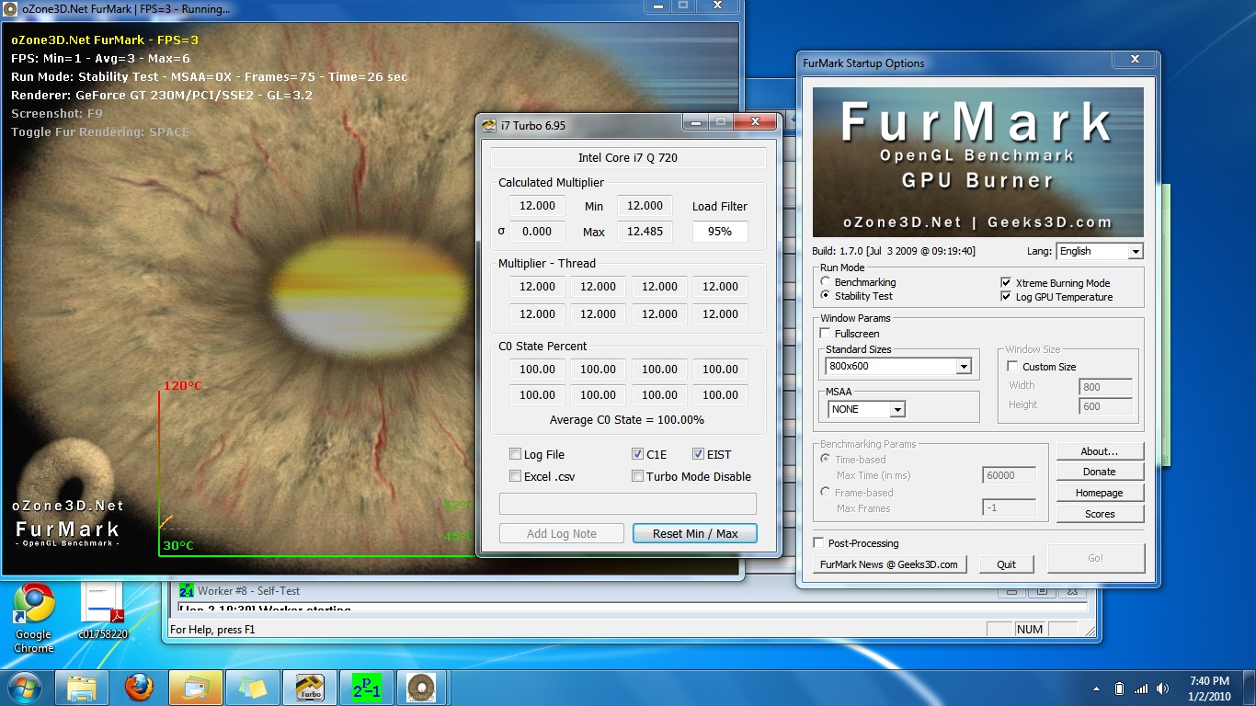Image resolution: width=1256 pixels, height=706 pixels.
Task: Toggle Log GPU Temperature checkbox
Action: click(1006, 297)
